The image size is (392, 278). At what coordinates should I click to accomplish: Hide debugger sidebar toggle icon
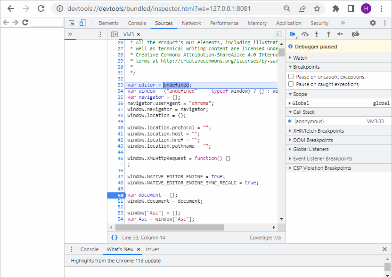(x=279, y=34)
